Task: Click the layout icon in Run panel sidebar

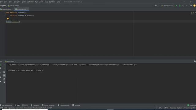Action: coord(1,77)
